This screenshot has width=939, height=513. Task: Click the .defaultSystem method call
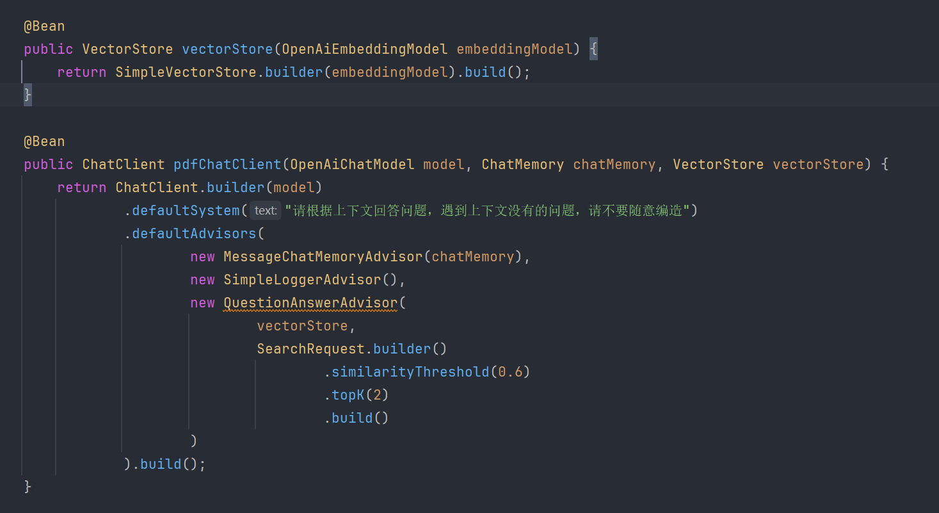182,211
